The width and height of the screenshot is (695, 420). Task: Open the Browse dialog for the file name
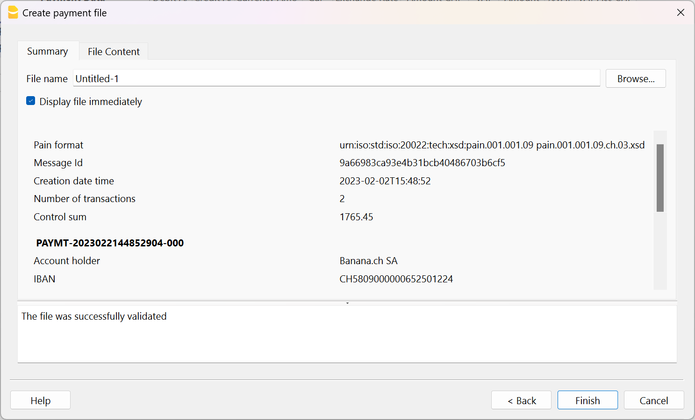(635, 78)
